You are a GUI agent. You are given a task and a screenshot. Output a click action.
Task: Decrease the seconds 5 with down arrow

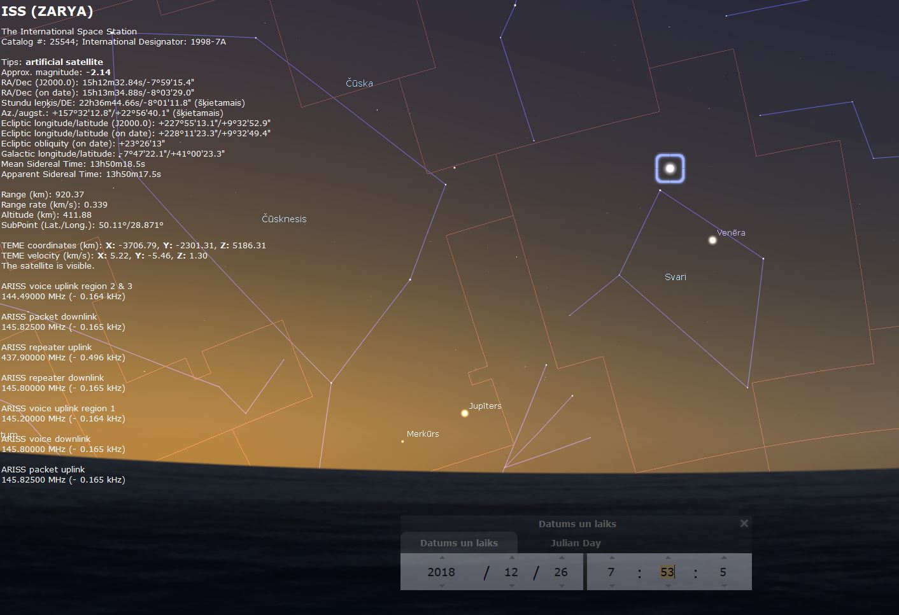723,586
